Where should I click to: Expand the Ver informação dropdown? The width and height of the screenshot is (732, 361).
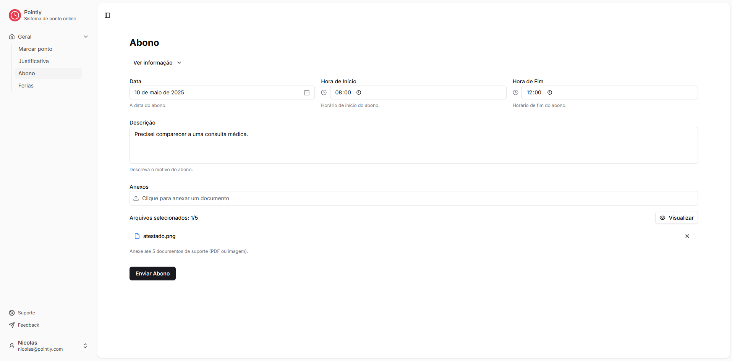pos(157,63)
